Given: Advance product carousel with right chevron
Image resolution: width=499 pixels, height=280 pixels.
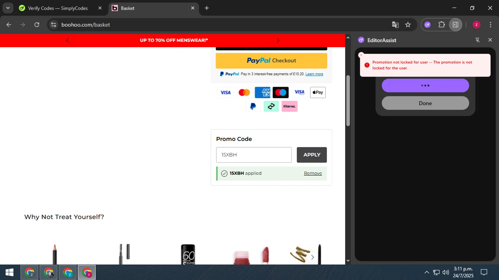Looking at the screenshot, I should coord(312,257).
